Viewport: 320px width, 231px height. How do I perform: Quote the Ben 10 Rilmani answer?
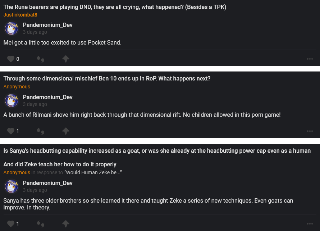click(41, 131)
